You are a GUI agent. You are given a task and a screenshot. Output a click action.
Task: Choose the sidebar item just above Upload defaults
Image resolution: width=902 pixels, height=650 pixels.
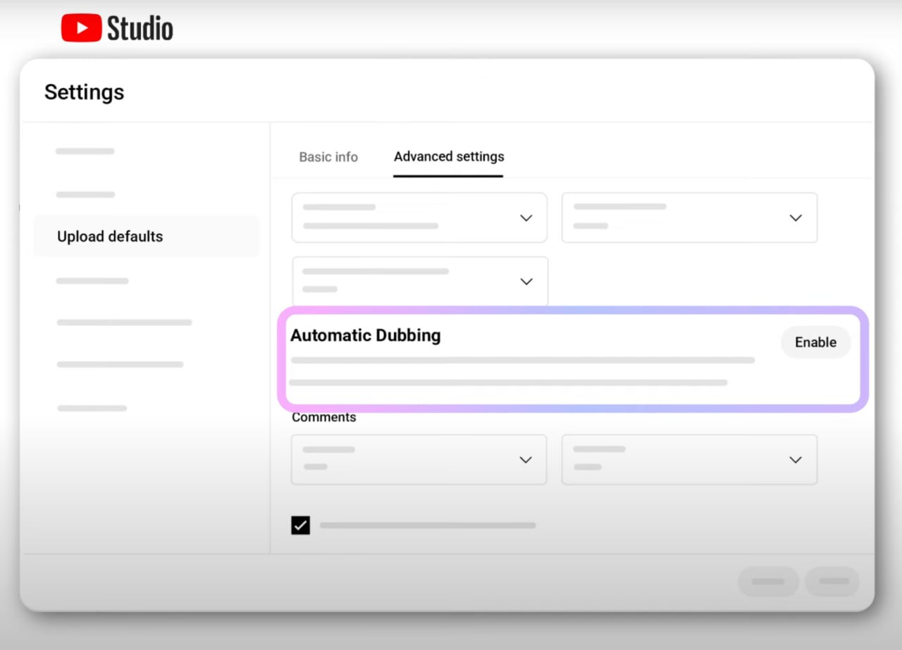point(85,194)
